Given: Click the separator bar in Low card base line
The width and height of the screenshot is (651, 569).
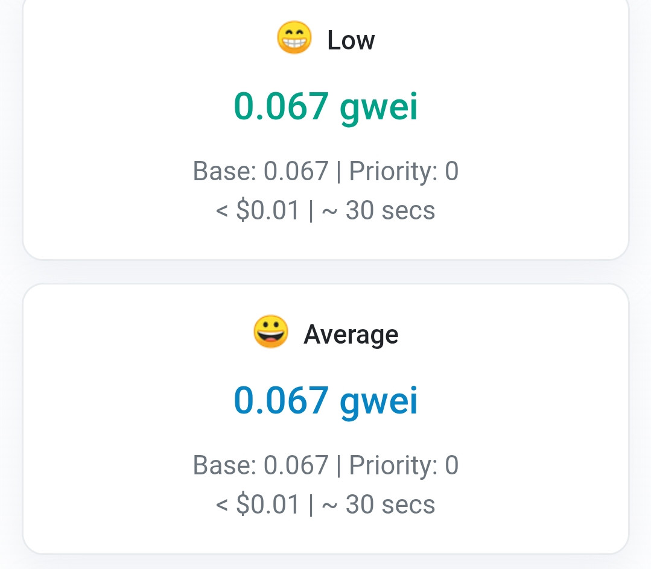Looking at the screenshot, I should click(339, 172).
